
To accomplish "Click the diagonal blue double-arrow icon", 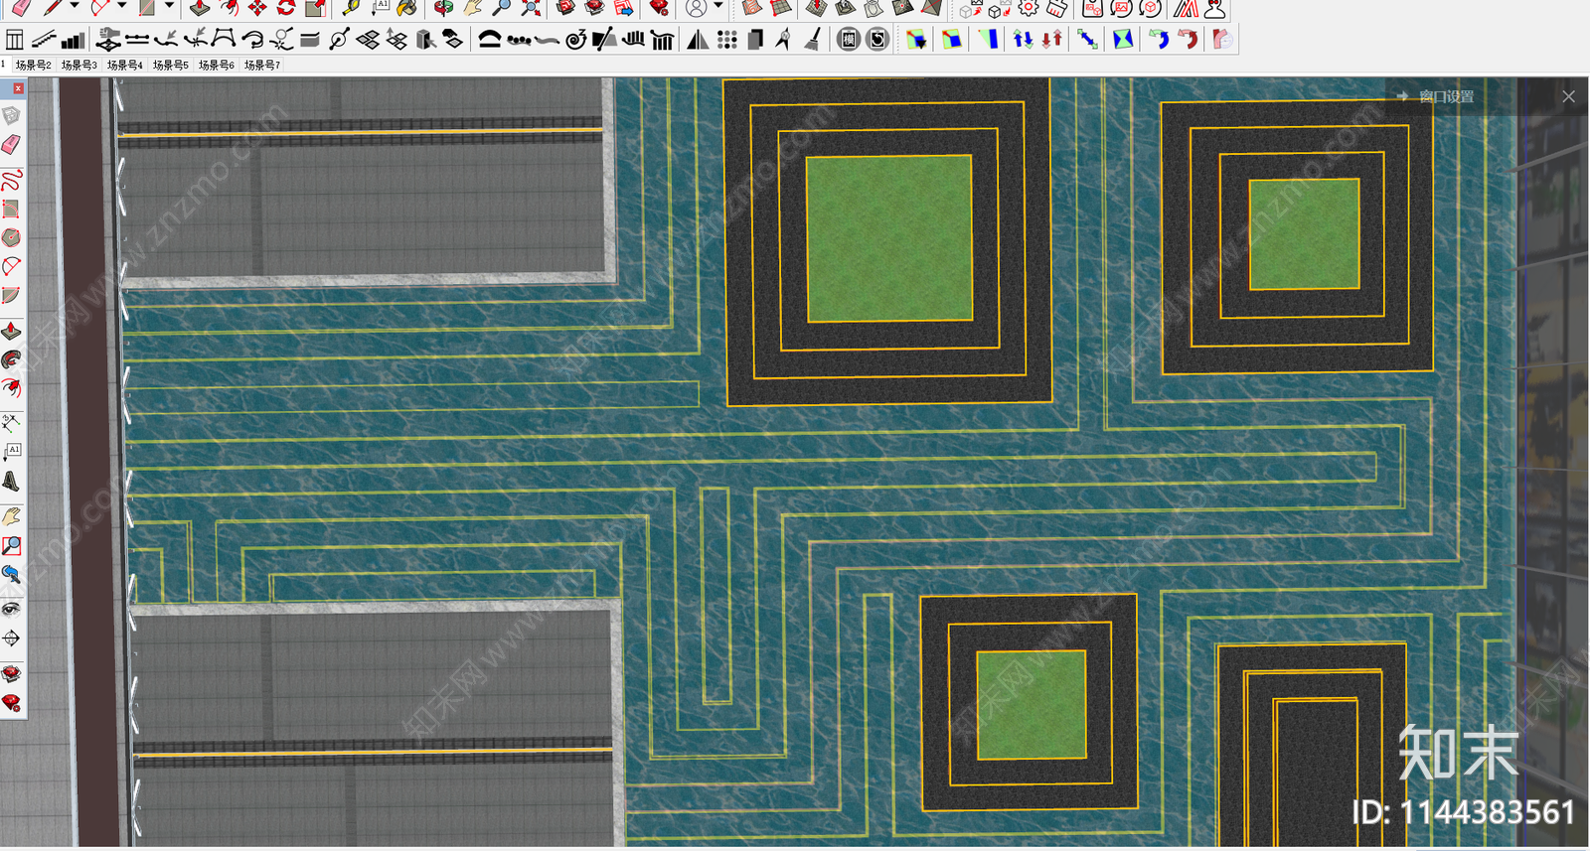I will (1087, 40).
